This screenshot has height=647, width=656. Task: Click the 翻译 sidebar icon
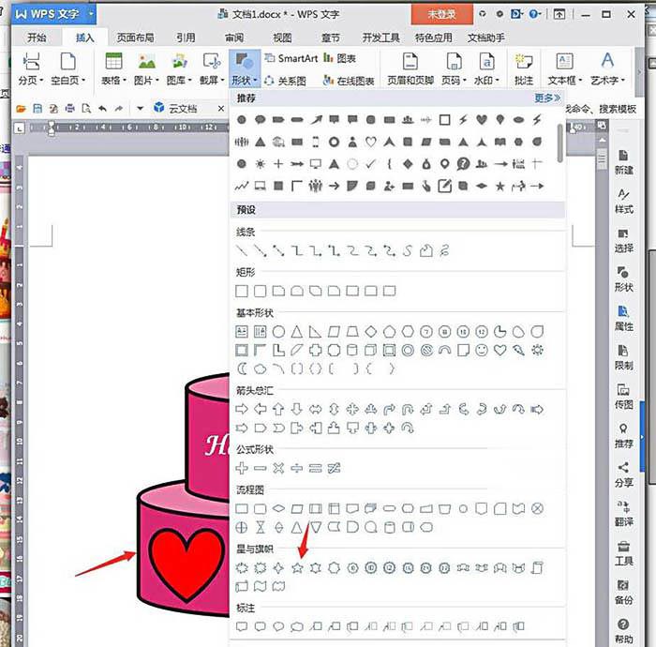click(x=623, y=514)
